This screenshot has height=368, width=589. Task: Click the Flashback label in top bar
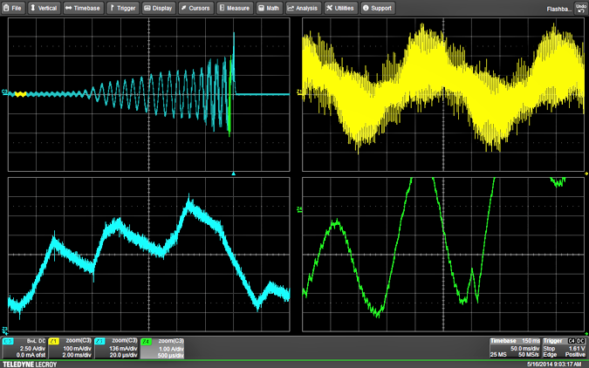tap(558, 9)
